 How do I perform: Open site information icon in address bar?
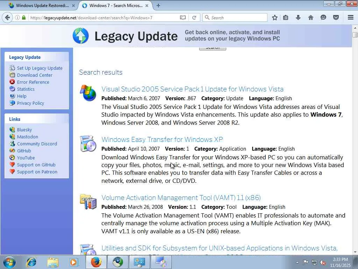pos(17,18)
